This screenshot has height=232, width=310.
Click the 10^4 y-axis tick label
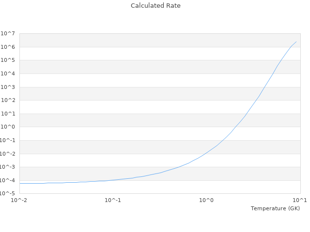tap(8, 74)
